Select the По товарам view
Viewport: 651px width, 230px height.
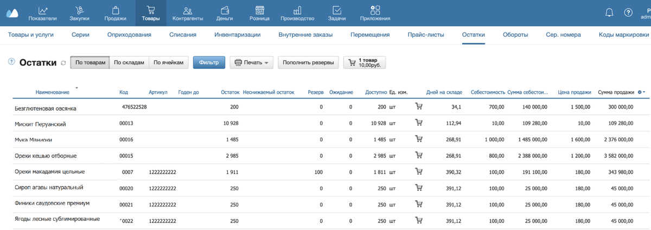(x=90, y=62)
